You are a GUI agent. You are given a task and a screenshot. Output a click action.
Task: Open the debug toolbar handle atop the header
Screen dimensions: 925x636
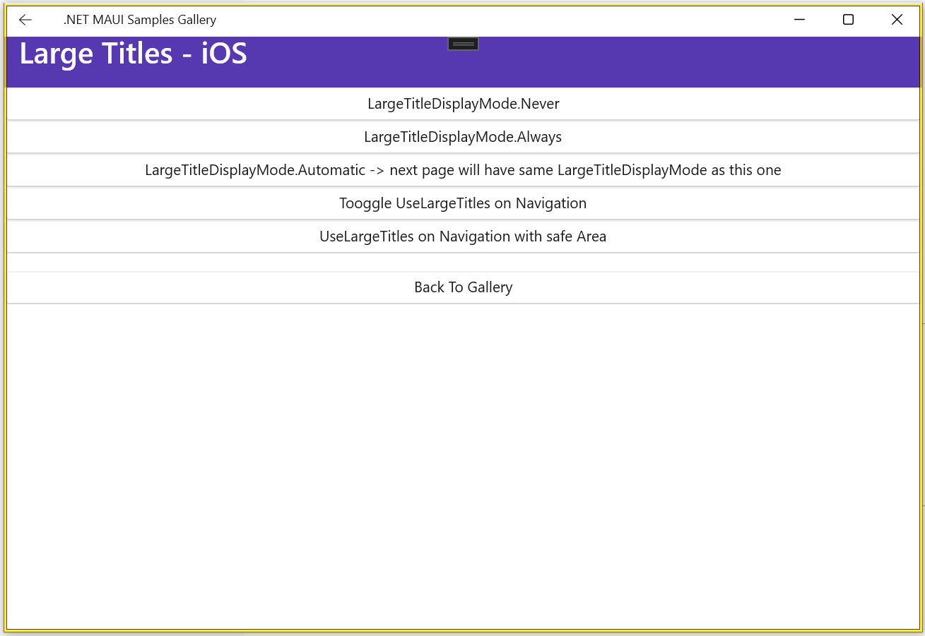[x=463, y=44]
